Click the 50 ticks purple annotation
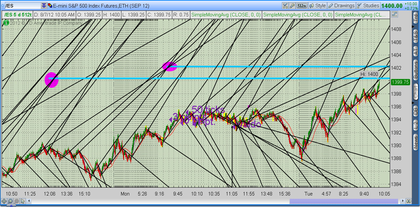 click(208, 109)
